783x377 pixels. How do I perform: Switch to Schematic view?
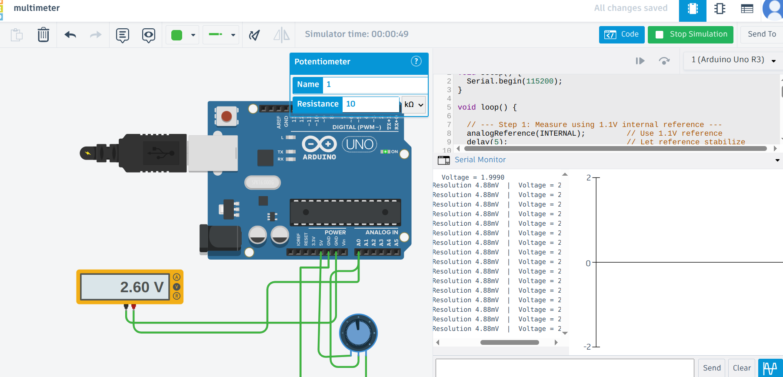[x=720, y=9]
